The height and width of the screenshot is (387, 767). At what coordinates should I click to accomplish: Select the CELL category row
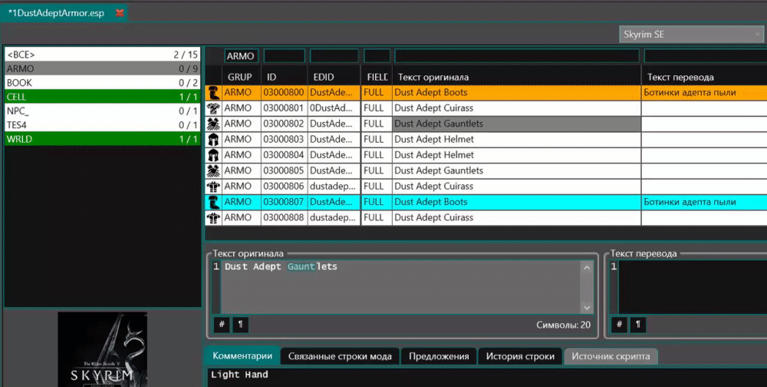[x=102, y=97]
